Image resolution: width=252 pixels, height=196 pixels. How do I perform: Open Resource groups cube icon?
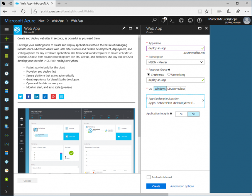tap(7, 65)
